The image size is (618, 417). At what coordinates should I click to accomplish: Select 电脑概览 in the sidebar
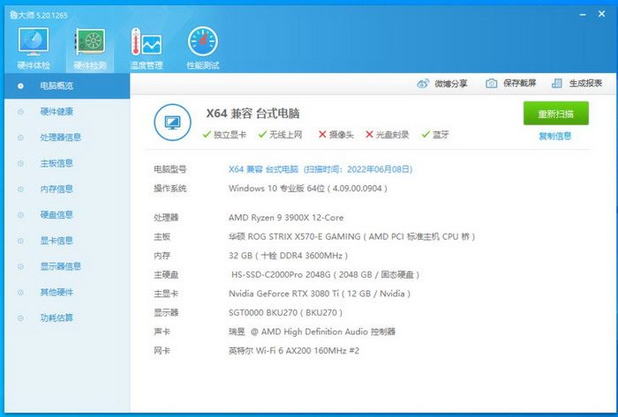coord(57,86)
